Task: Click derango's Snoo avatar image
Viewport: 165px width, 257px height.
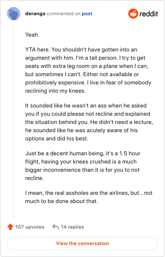Action: (14, 14)
